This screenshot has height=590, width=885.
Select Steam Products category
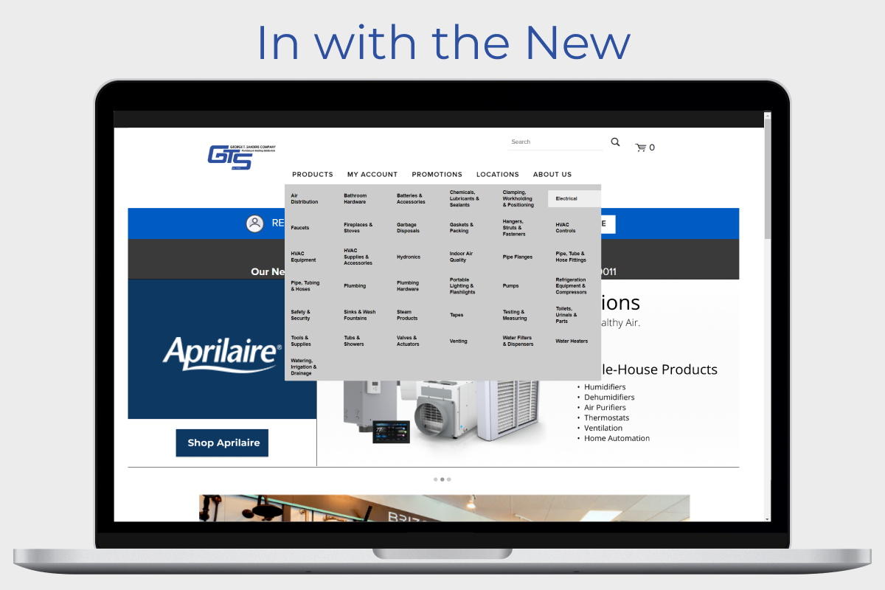[407, 315]
